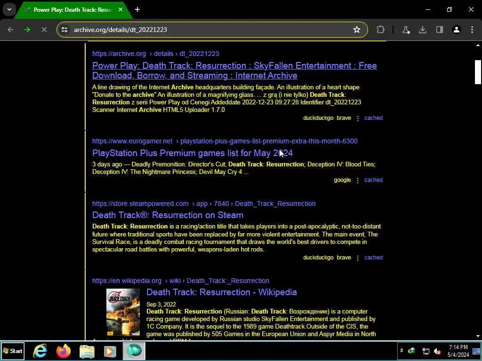Viewport: 482px width, 361px height.
Task: Open cached version of archive.org result
Action: point(373,118)
